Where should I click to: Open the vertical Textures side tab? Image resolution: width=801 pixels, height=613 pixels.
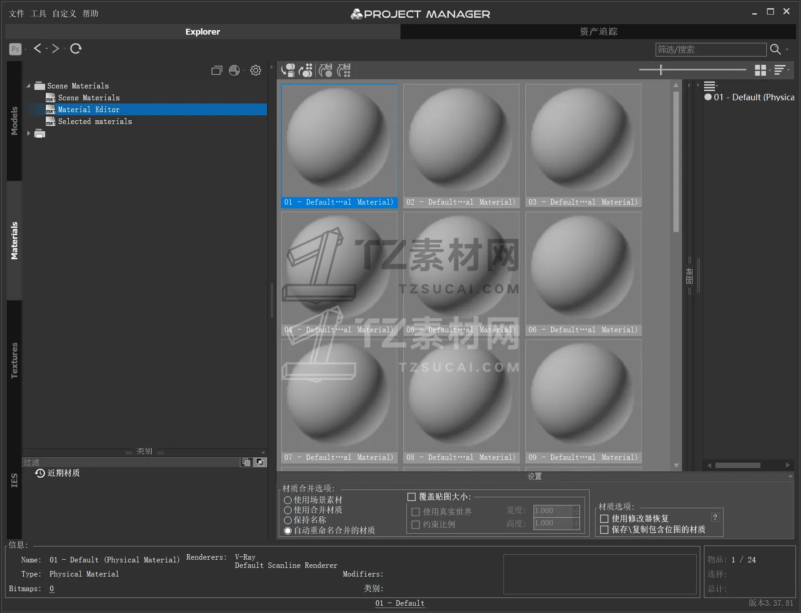coord(15,360)
